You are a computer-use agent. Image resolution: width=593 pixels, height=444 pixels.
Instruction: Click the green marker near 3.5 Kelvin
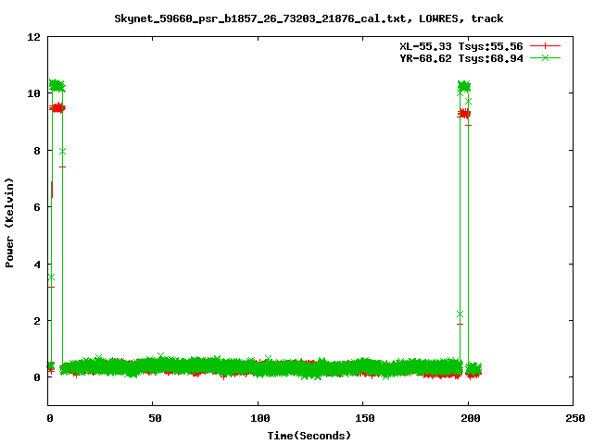pyautogui.click(x=51, y=277)
